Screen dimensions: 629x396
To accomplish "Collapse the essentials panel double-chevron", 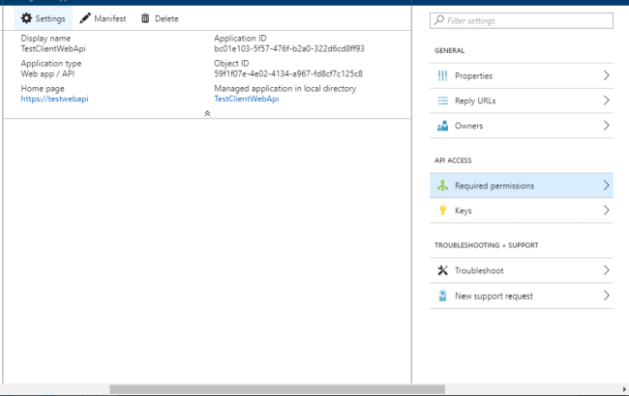I will (x=207, y=113).
